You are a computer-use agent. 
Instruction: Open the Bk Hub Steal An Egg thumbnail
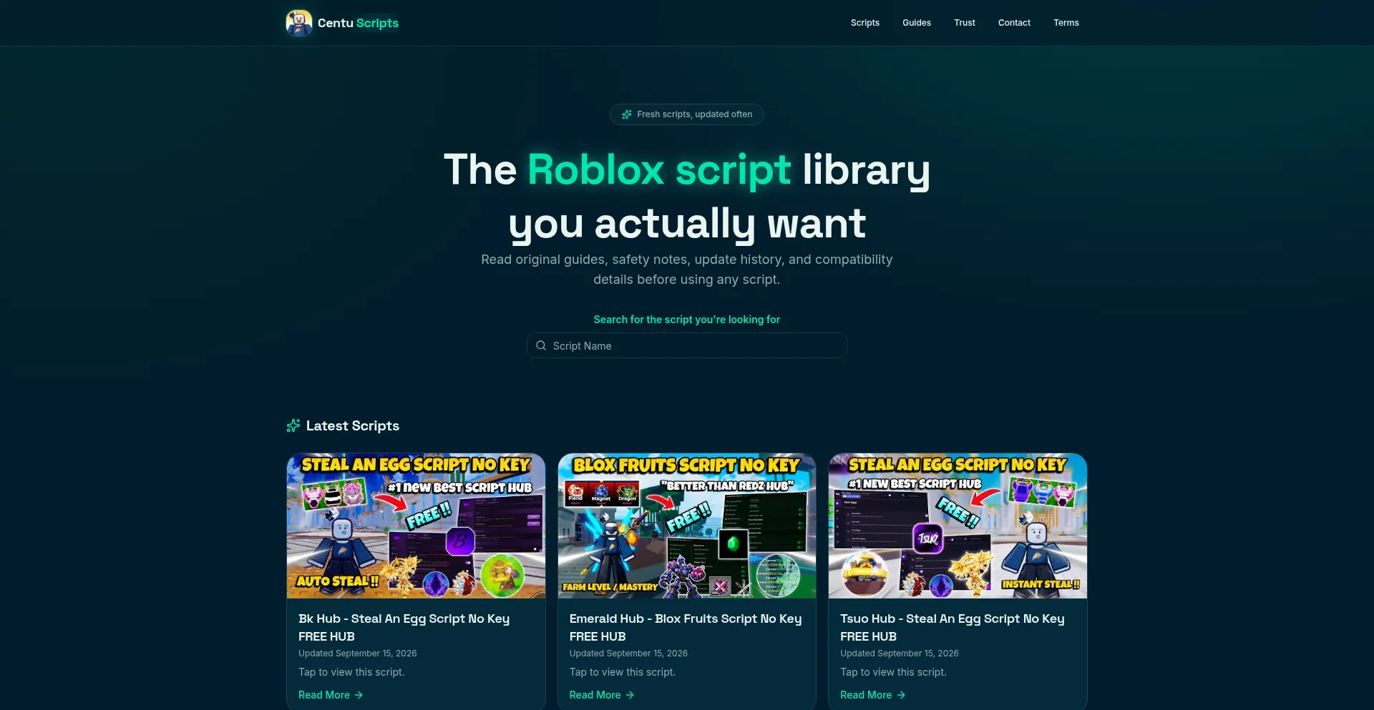click(x=416, y=526)
